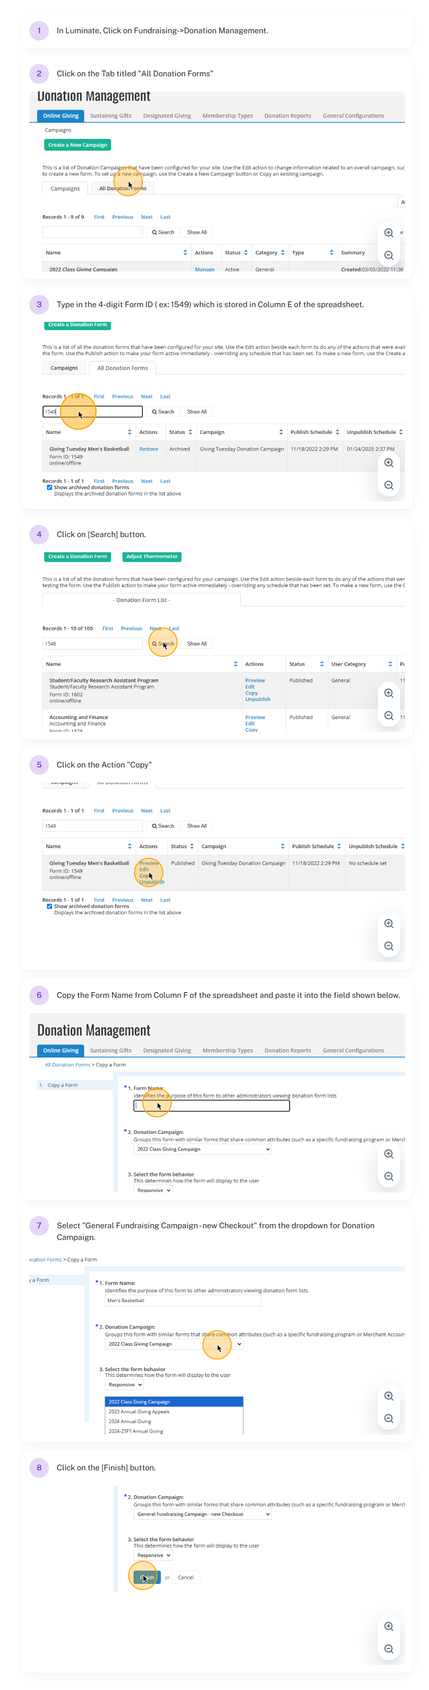The height and width of the screenshot is (1690, 429).
Task: Click zoom-in magnifier icon in step 2 image
Action: (x=388, y=233)
